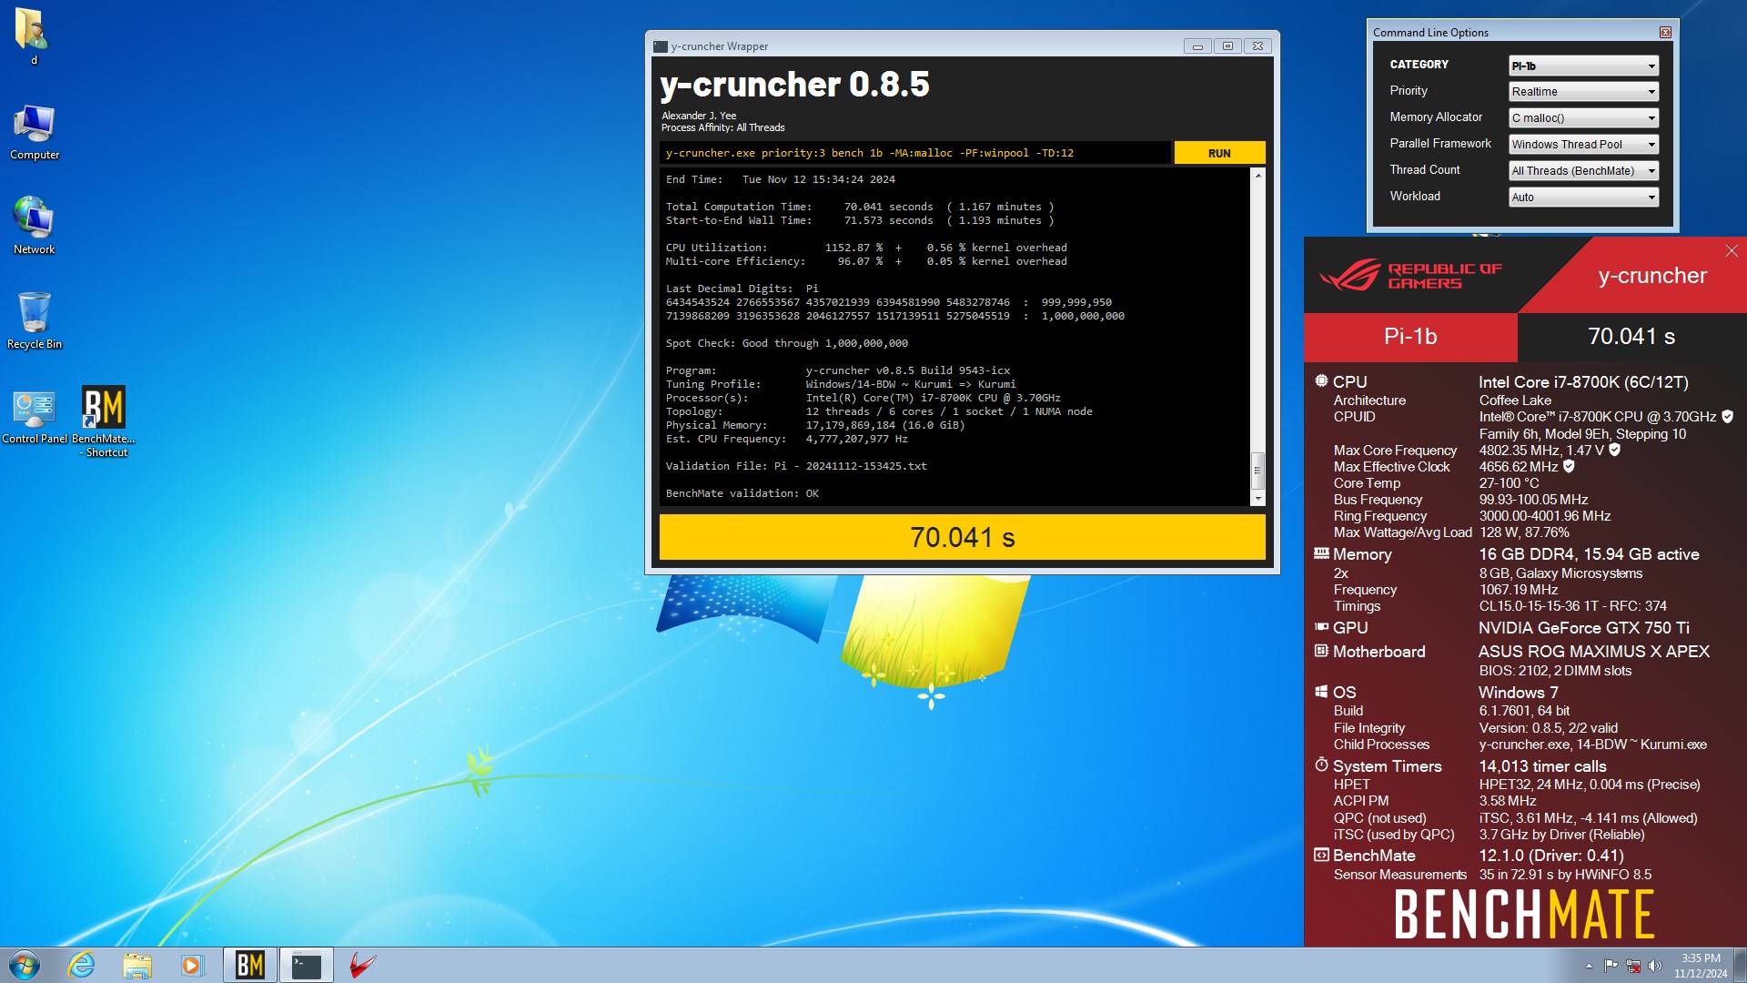Click the y-cruncher command line field

pyautogui.click(x=914, y=153)
